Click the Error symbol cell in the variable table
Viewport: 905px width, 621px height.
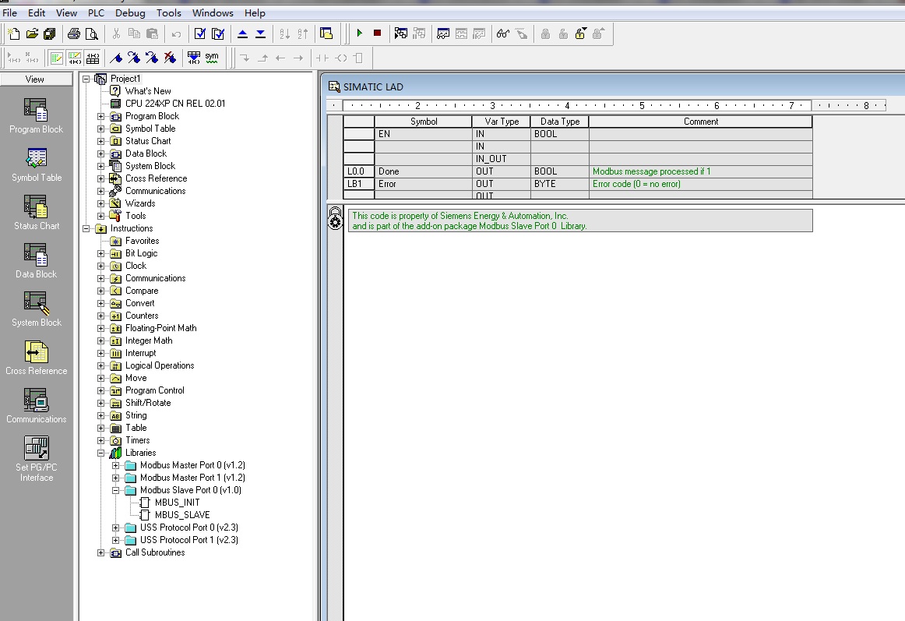[x=423, y=185]
